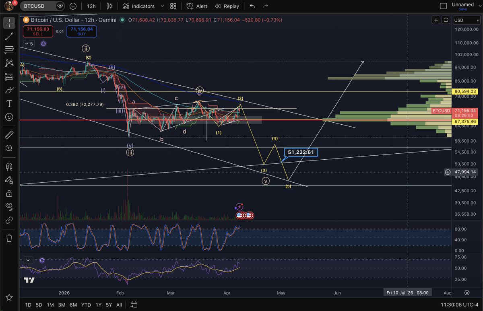Open the layout setup rectangle icon
483x311 pixels.
tap(443, 6)
